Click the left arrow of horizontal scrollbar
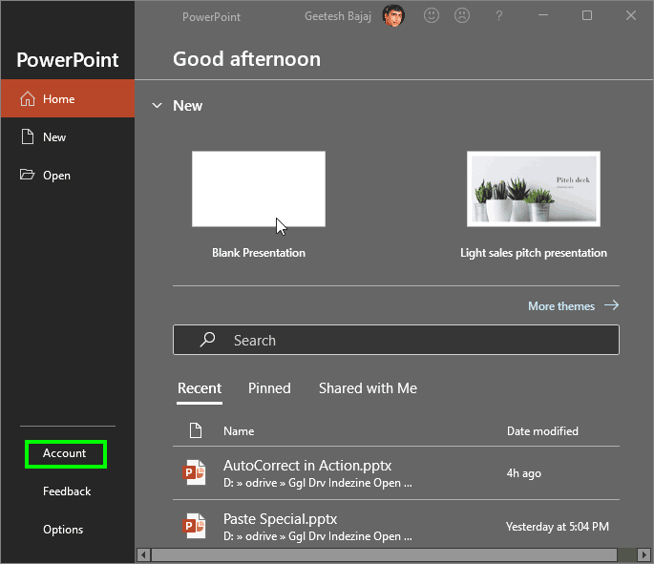Screen dimensions: 654x564 pyautogui.click(x=143, y=555)
